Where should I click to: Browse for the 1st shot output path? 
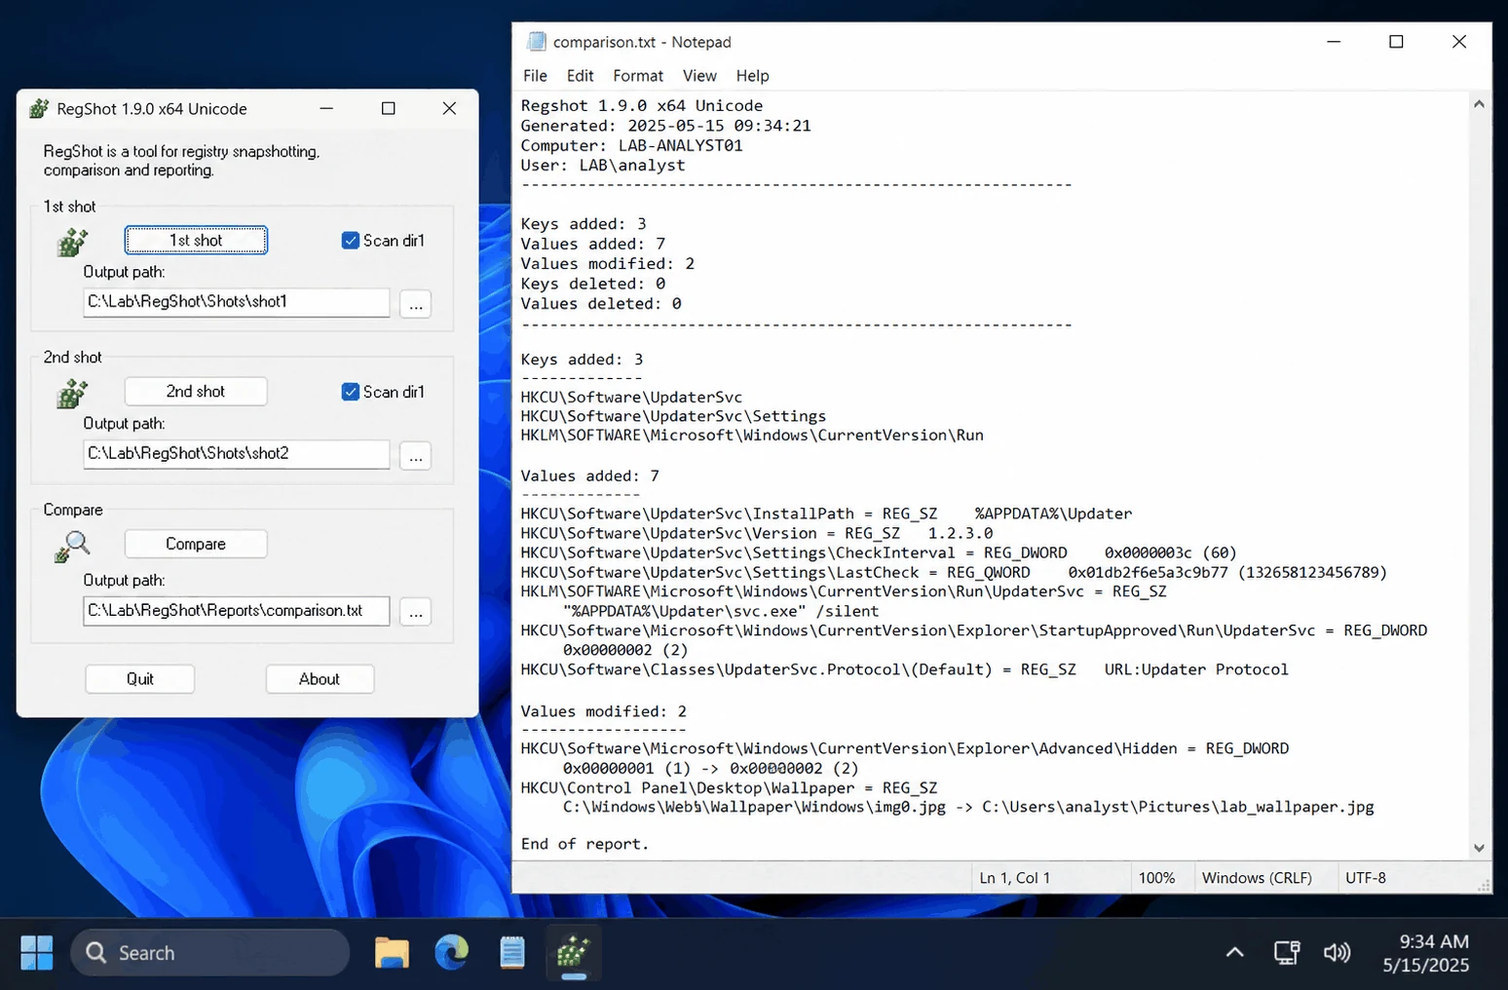416,304
